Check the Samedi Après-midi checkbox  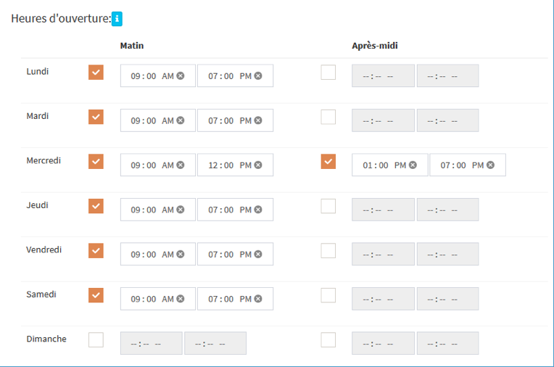tap(328, 295)
